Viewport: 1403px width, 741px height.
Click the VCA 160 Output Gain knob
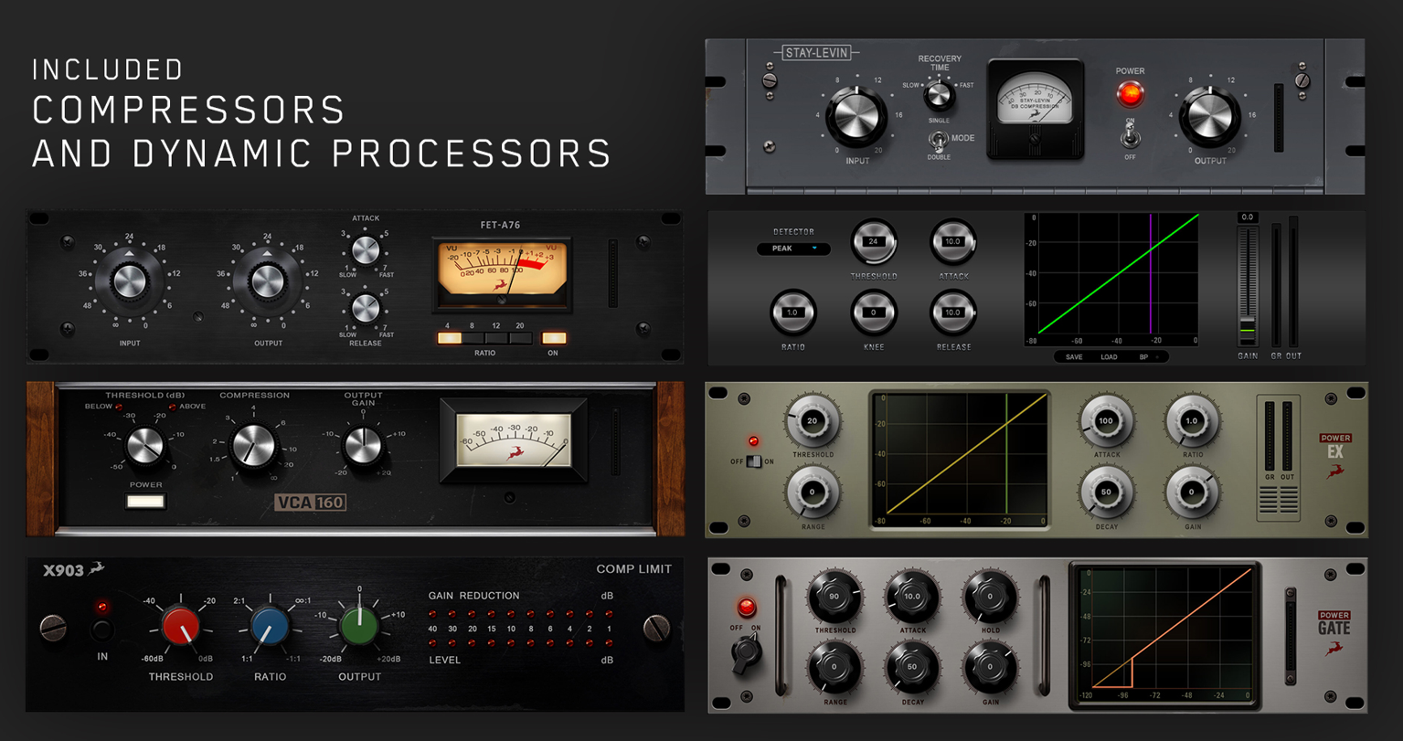click(x=363, y=445)
